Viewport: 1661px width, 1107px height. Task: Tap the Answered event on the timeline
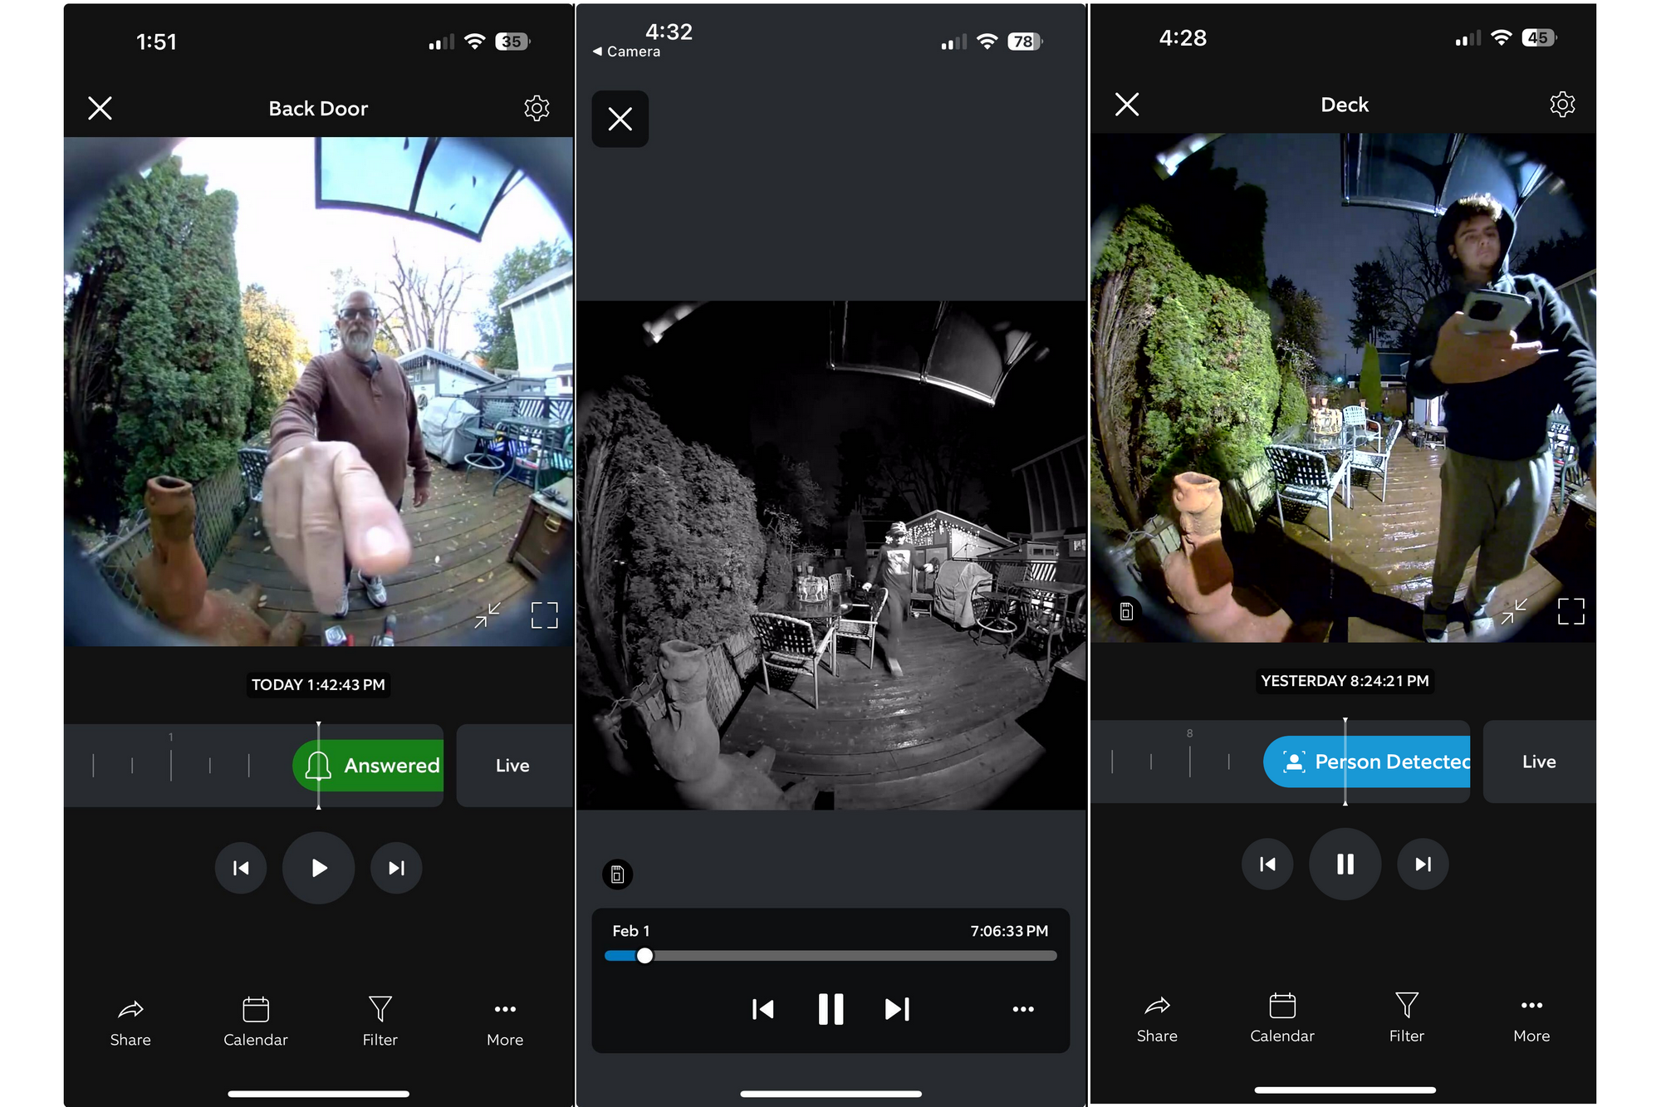click(x=368, y=765)
